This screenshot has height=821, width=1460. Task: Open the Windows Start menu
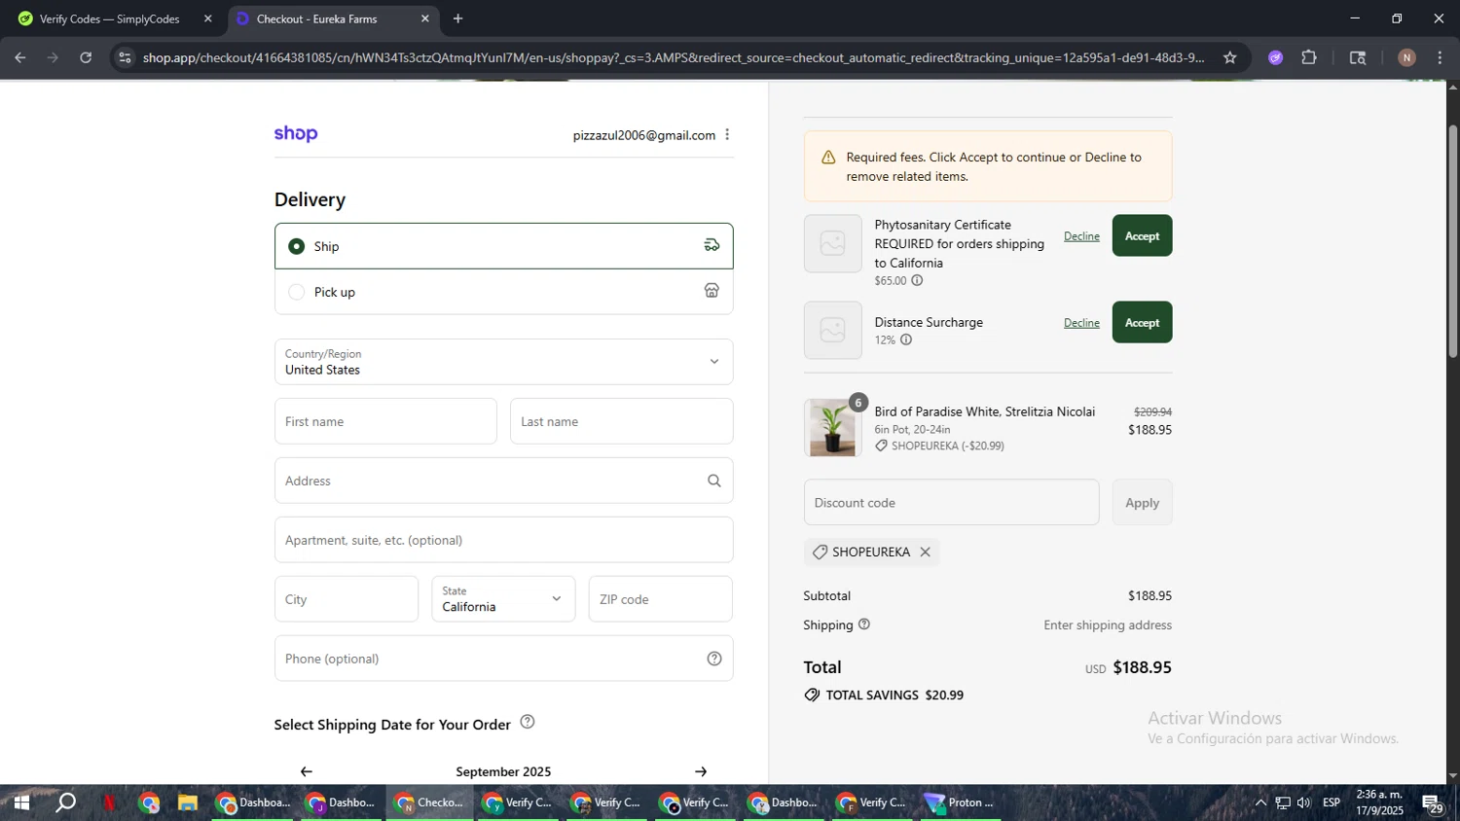pos(20,803)
